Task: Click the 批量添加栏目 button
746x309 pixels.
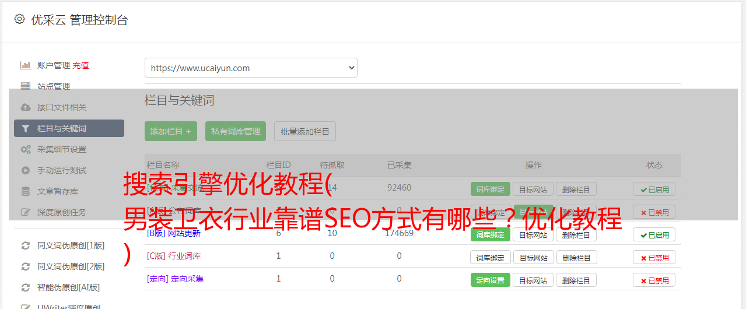Action: pyautogui.click(x=305, y=131)
